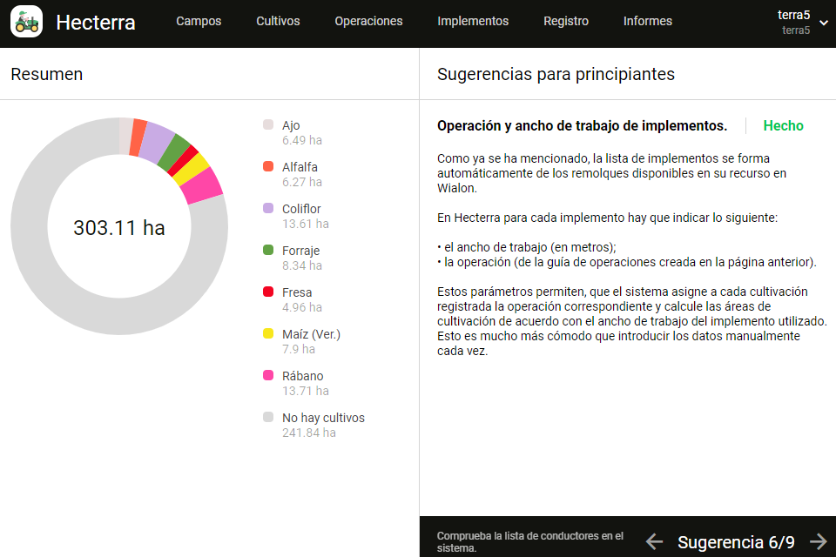The width and height of the screenshot is (836, 557).
Task: Select the Maíz (Ver.) yellow swatch
Action: [x=268, y=333]
